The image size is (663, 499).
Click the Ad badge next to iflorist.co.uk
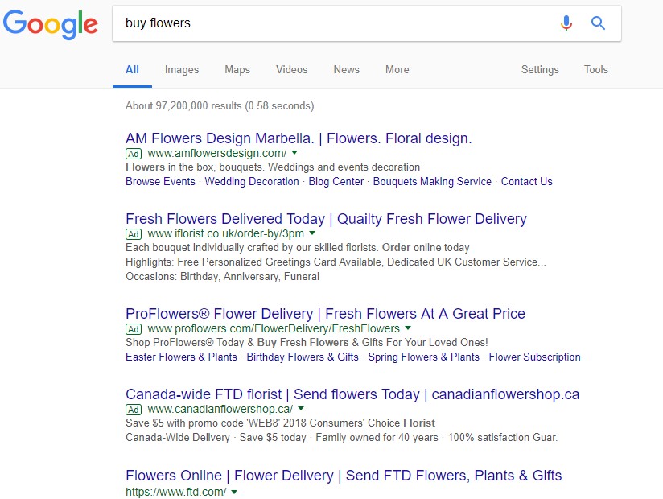click(134, 234)
